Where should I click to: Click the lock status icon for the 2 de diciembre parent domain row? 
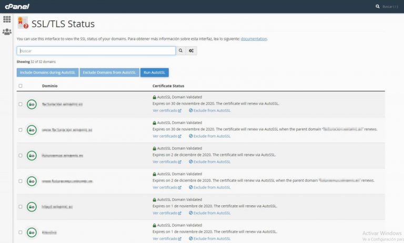pos(32,181)
